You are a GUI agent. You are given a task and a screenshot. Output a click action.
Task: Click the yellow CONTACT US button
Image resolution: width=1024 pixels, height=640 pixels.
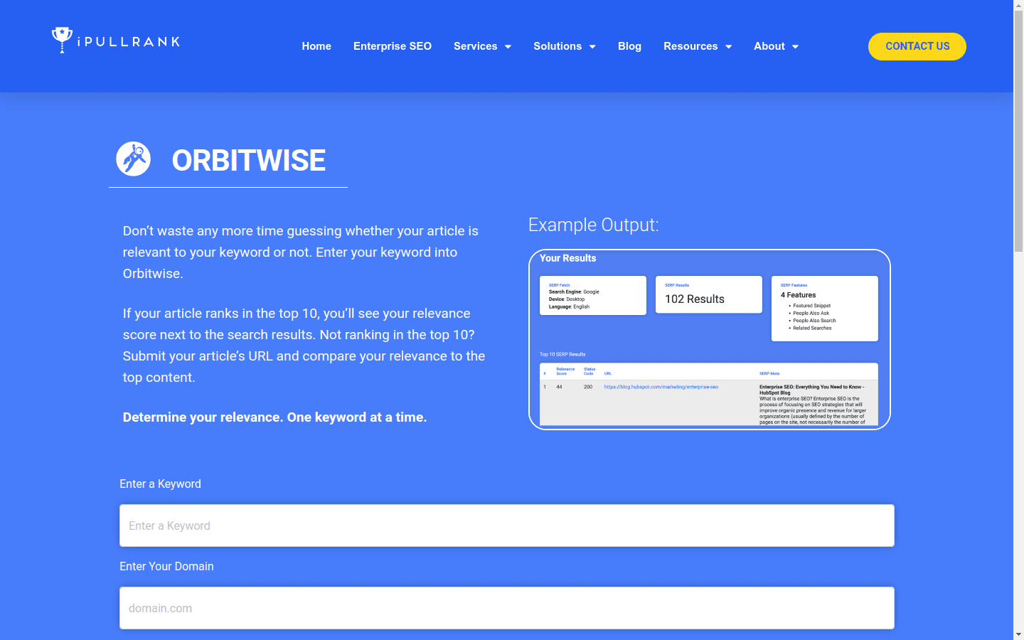coord(917,46)
